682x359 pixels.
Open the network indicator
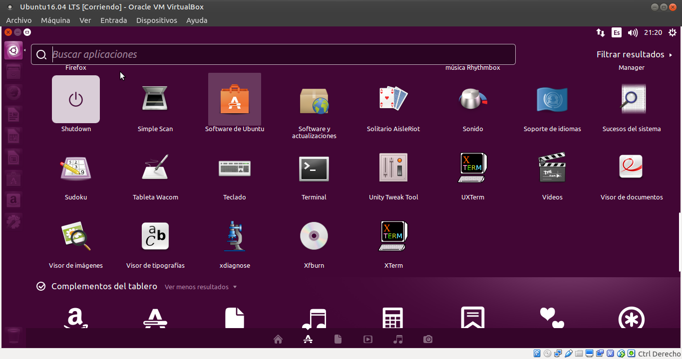tap(601, 32)
